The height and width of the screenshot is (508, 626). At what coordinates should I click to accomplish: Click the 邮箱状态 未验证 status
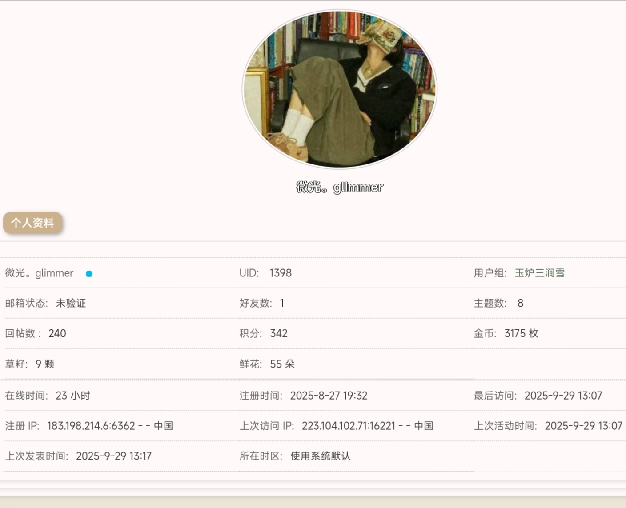point(71,303)
